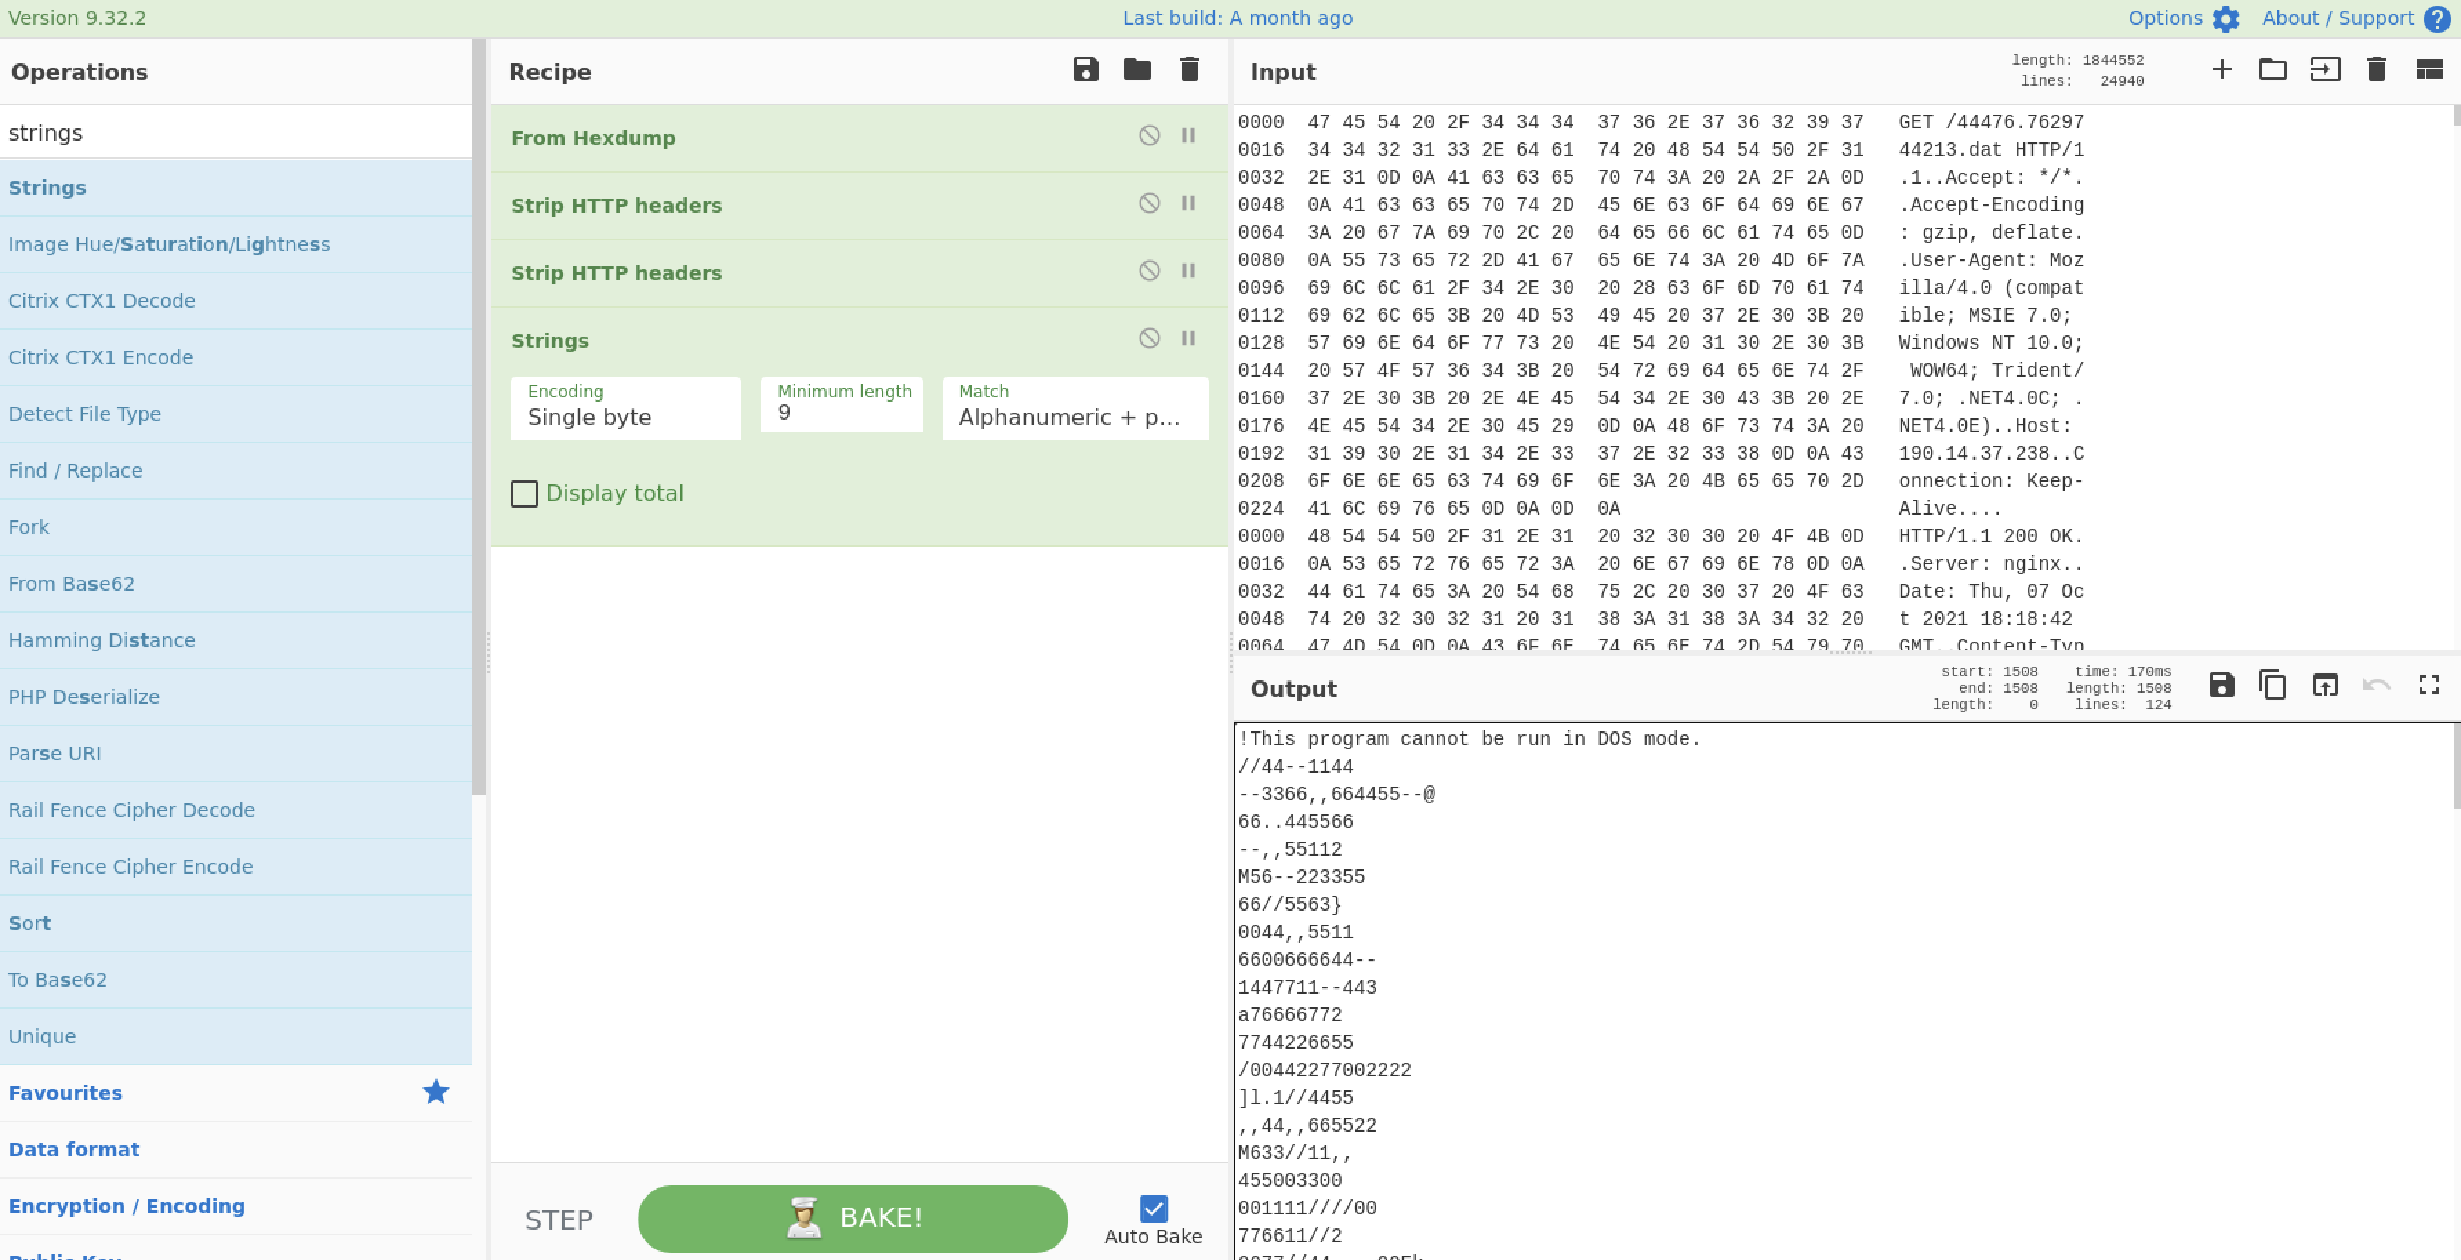Select Citrix CTX1 Decode operation
This screenshot has width=2461, height=1260.
point(236,301)
